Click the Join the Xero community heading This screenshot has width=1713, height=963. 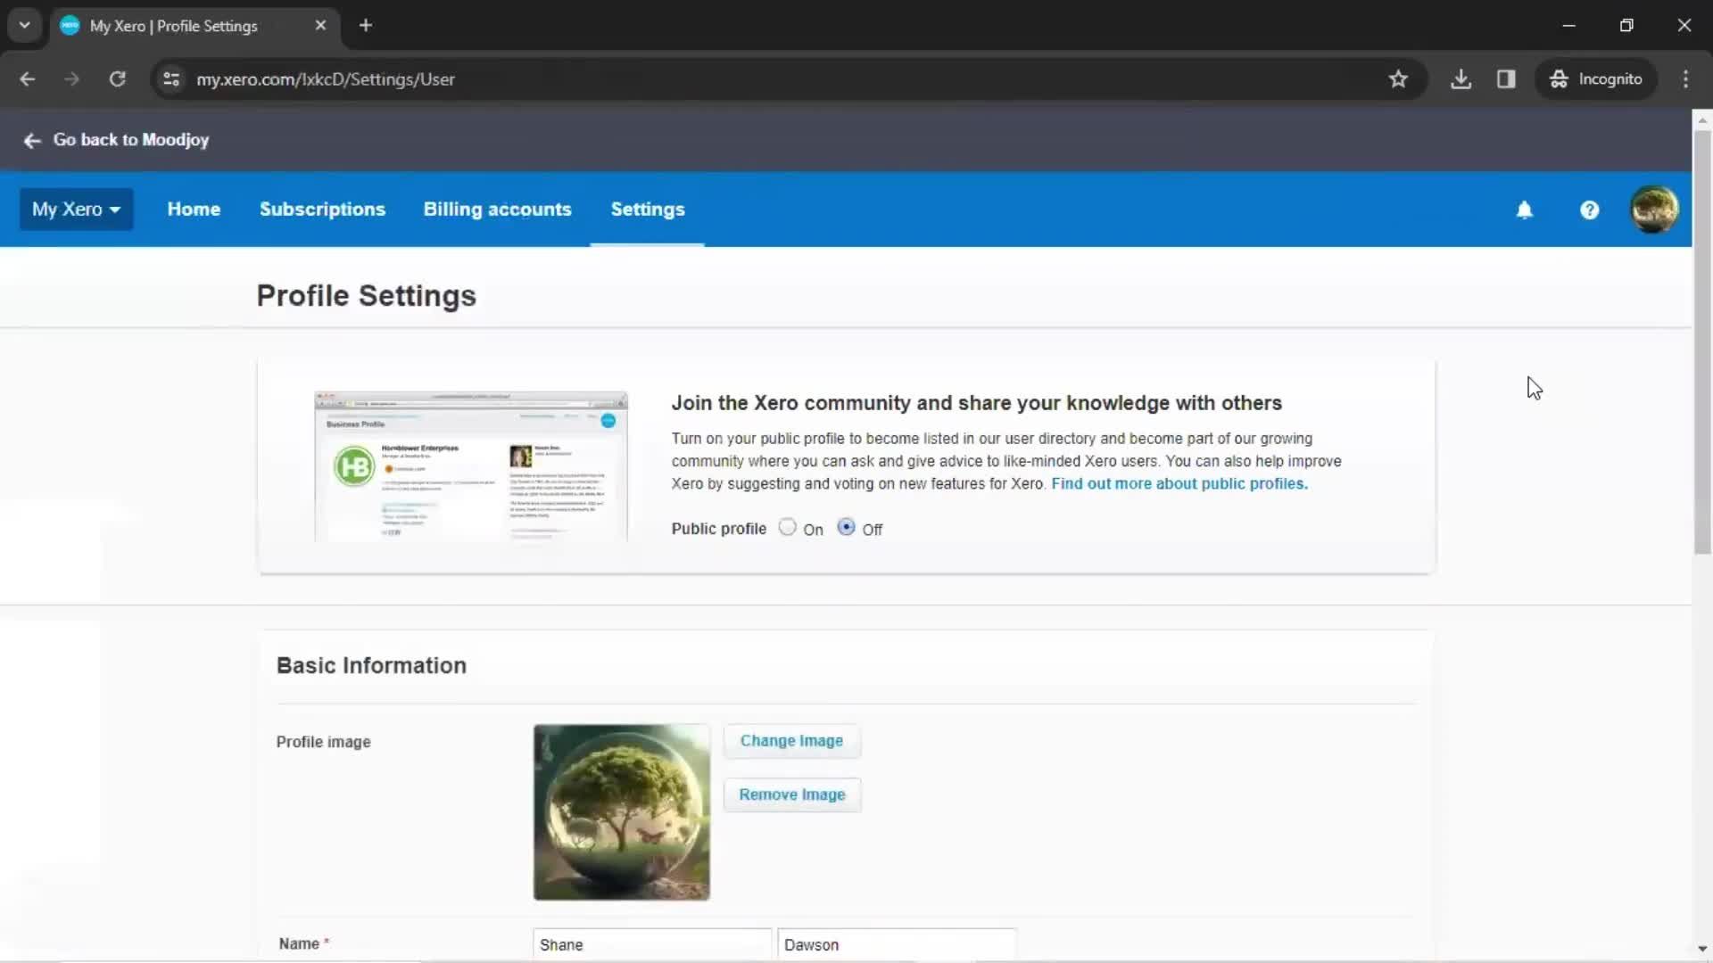[977, 403]
